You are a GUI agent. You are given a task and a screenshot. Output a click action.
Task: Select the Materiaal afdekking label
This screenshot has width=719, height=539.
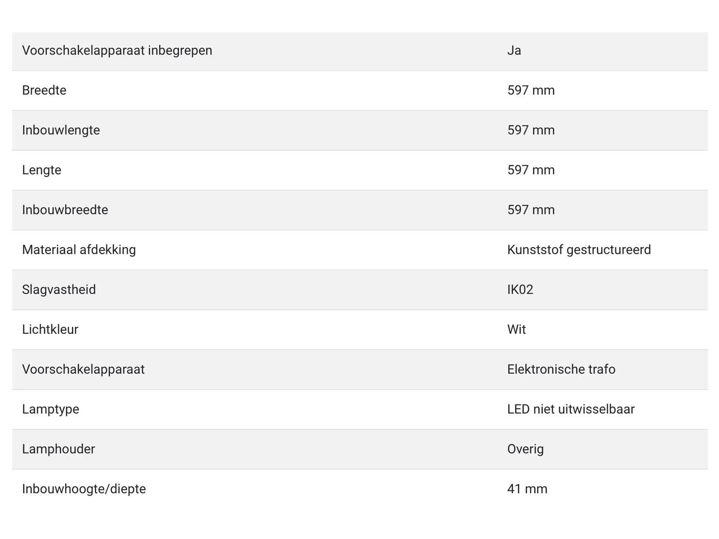click(79, 250)
